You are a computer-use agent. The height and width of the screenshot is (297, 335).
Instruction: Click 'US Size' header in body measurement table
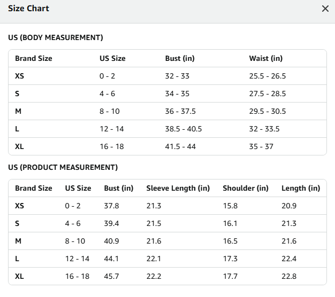click(x=112, y=58)
